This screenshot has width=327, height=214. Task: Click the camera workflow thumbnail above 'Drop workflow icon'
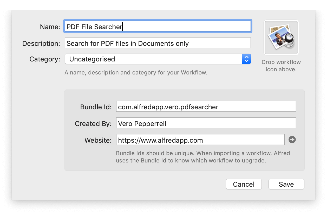tap(281, 37)
